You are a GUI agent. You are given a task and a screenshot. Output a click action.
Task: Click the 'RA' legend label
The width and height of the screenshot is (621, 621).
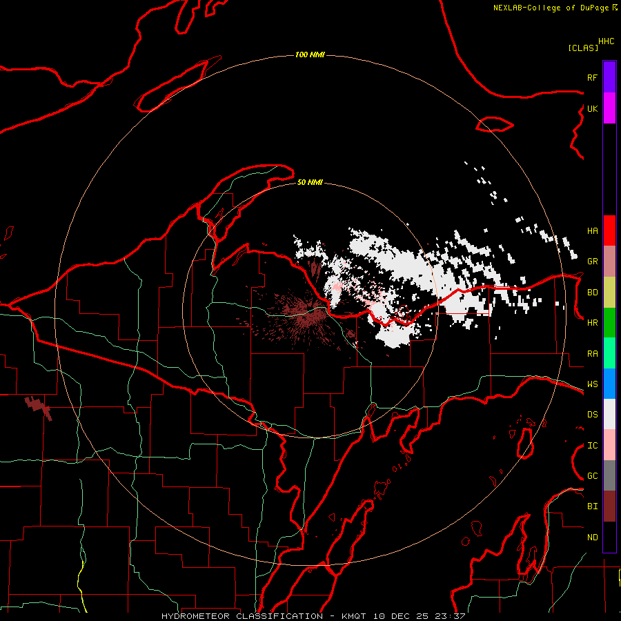[592, 354]
